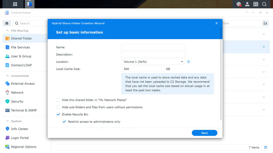This screenshot has height=153, width=273.
Task: Open the widgets panel icon
Action: 256,4
